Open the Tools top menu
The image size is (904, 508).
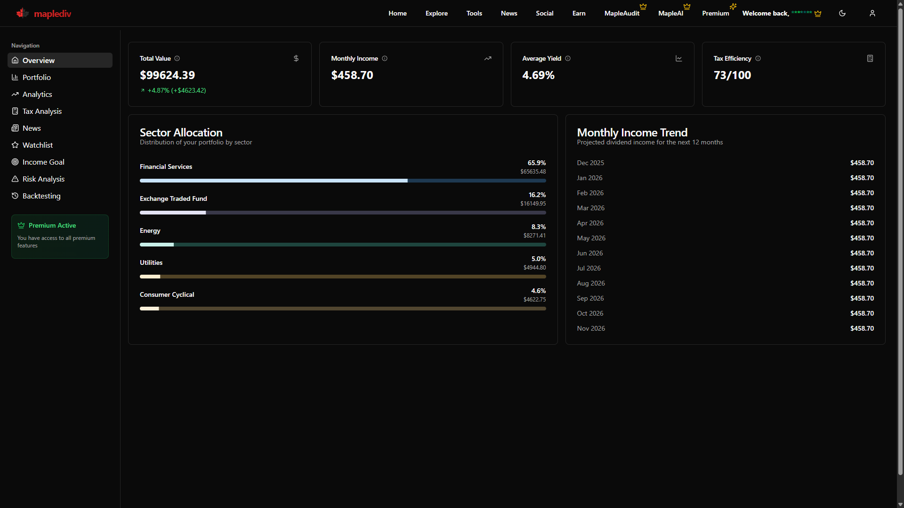pyautogui.click(x=474, y=13)
